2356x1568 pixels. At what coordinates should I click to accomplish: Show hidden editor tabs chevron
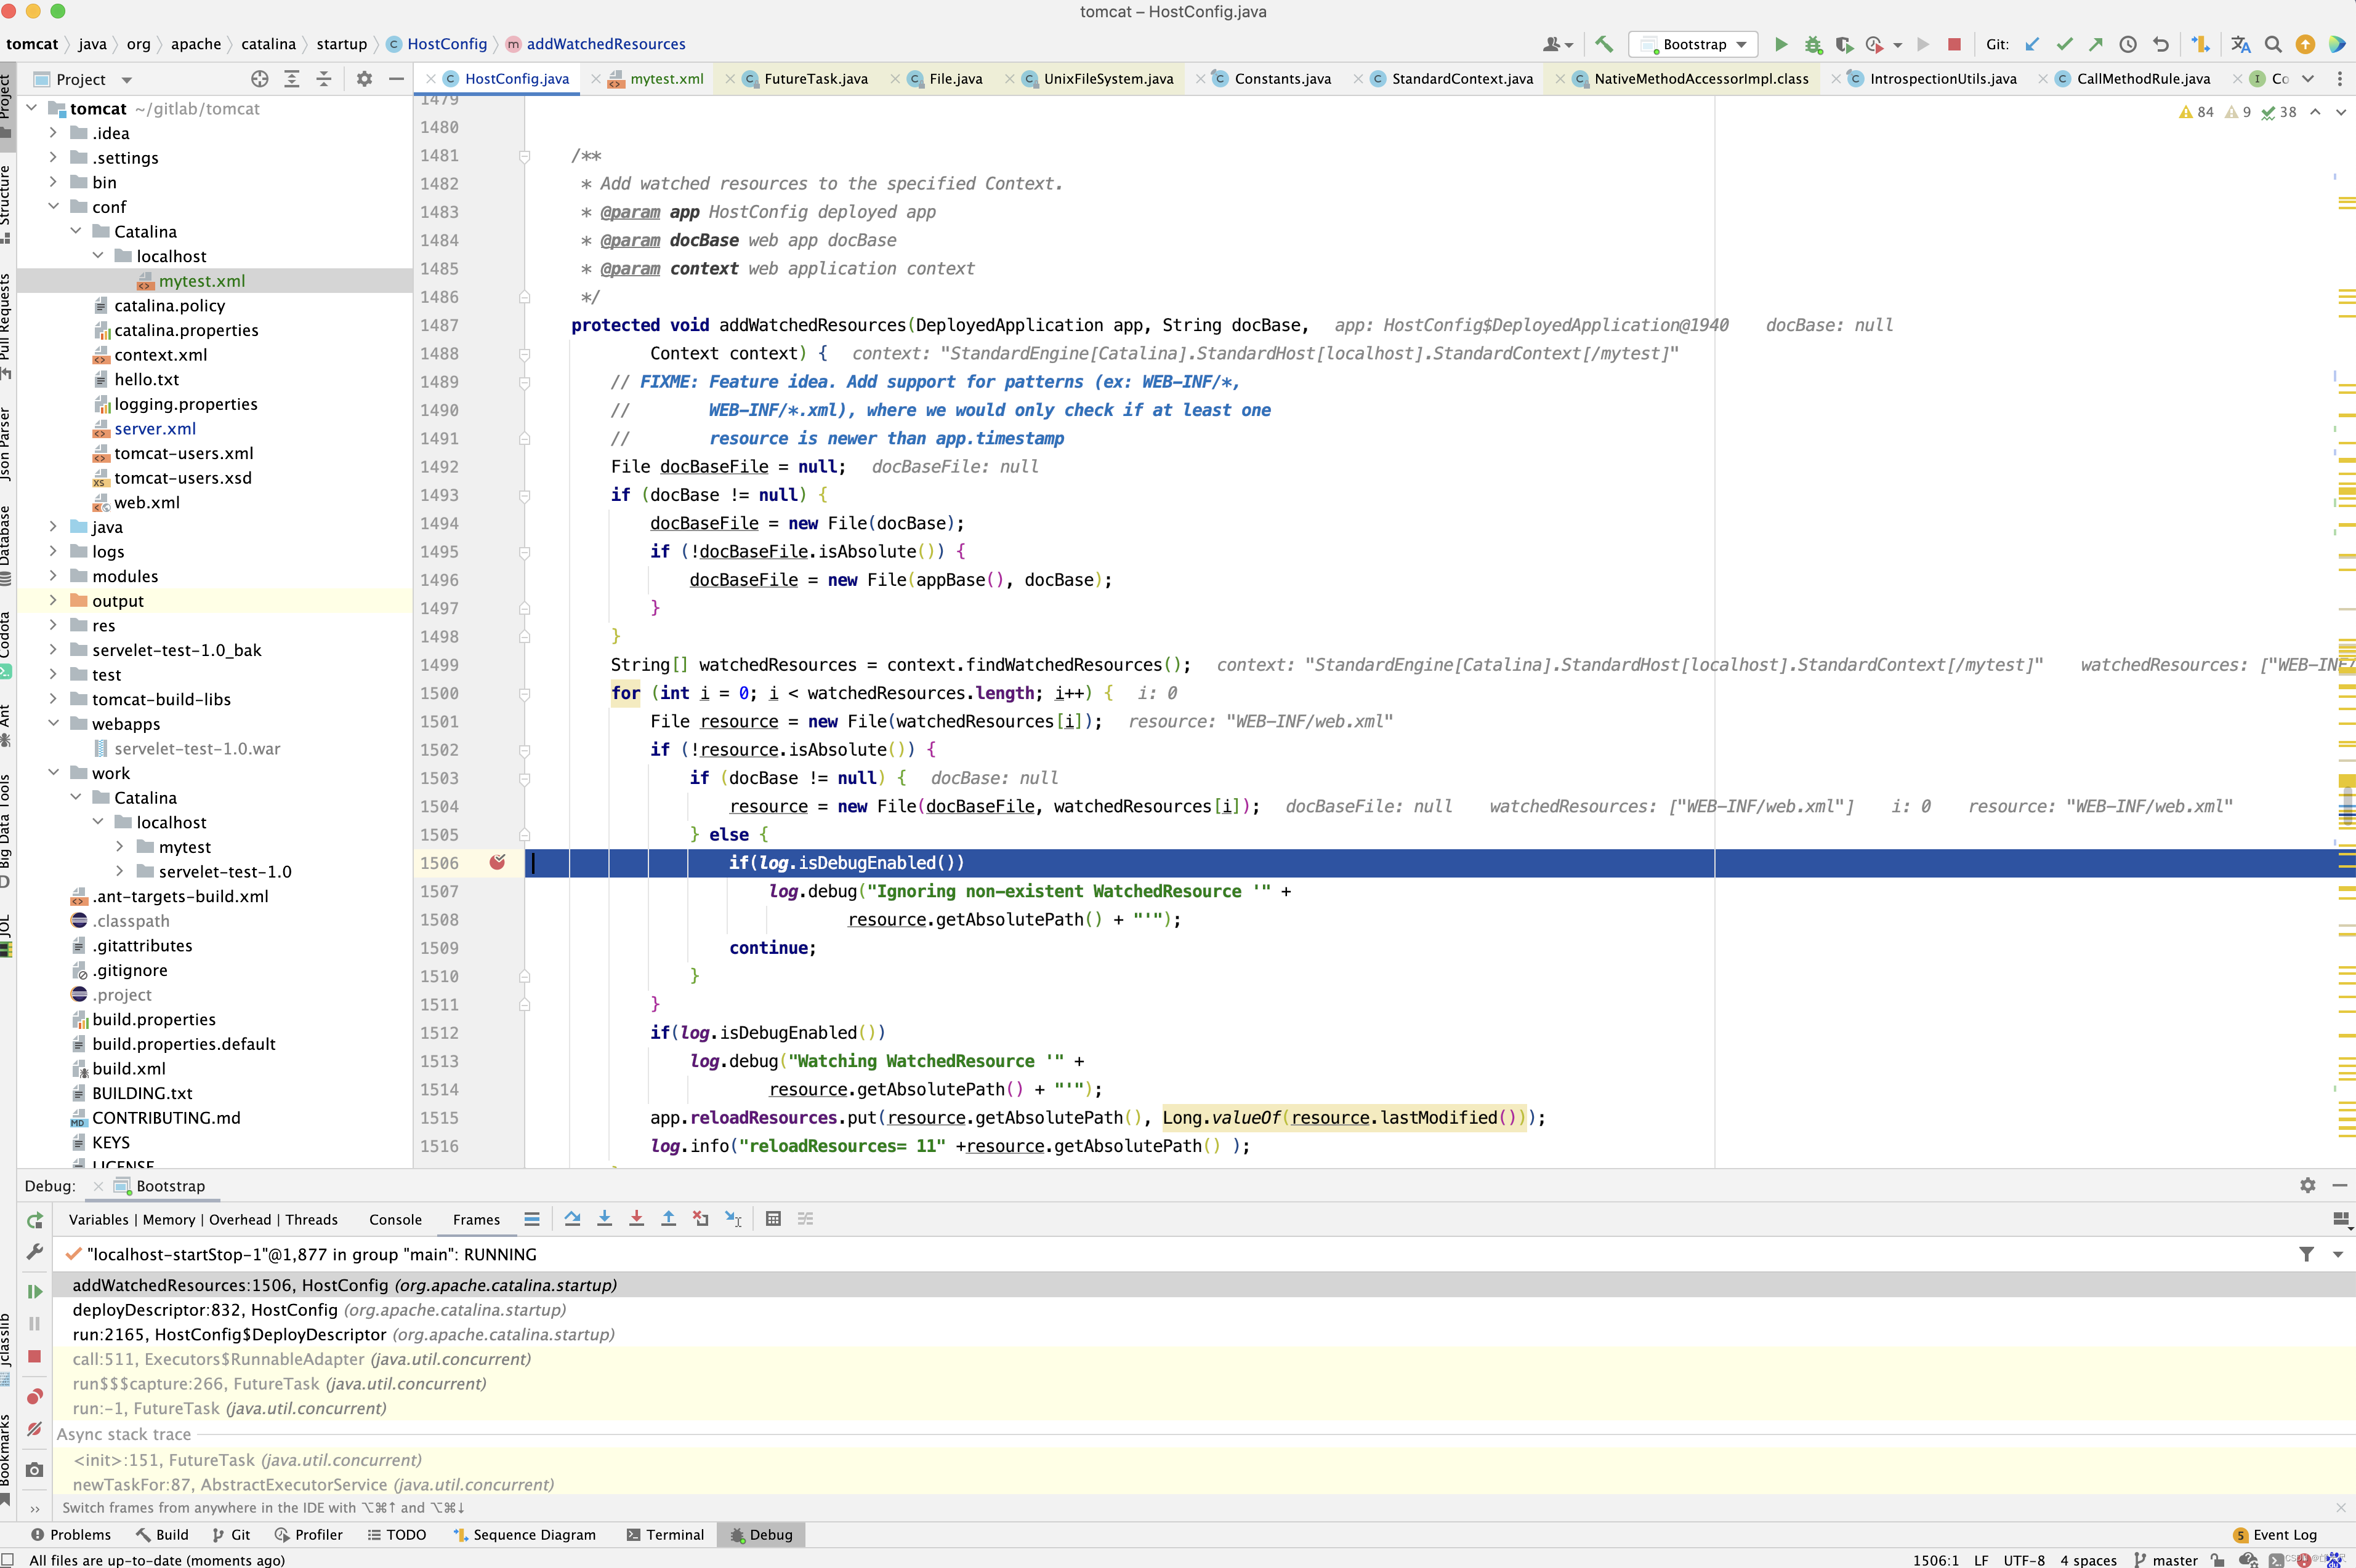point(2308,78)
